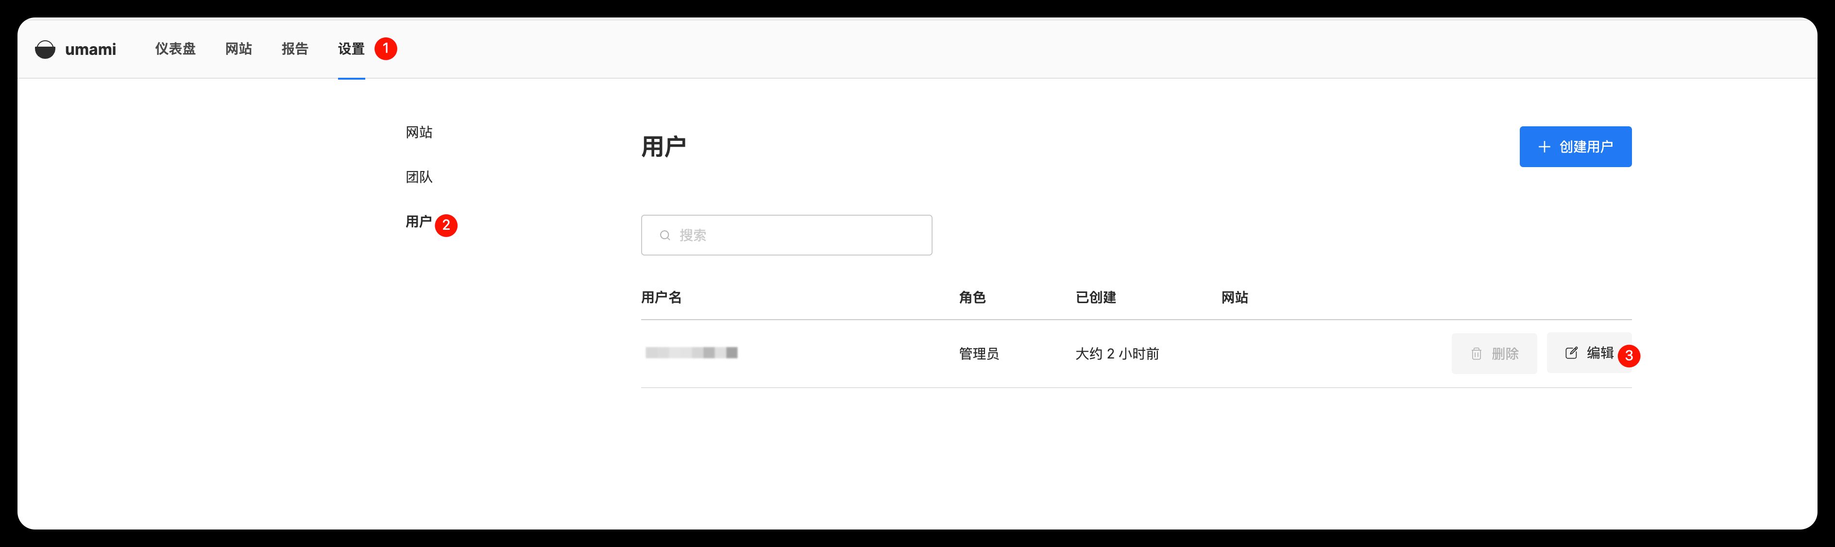Viewport: 1835px width, 547px height.
Task: Open the 仪表盘 dashboard tab
Action: 175,49
